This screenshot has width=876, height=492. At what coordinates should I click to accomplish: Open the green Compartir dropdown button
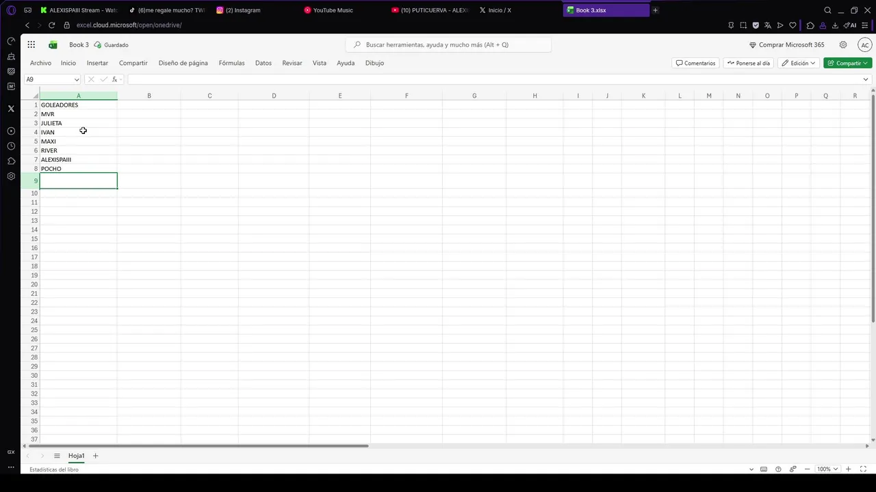coord(848,63)
